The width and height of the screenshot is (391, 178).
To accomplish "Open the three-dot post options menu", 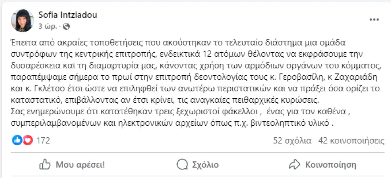I will (374, 19).
